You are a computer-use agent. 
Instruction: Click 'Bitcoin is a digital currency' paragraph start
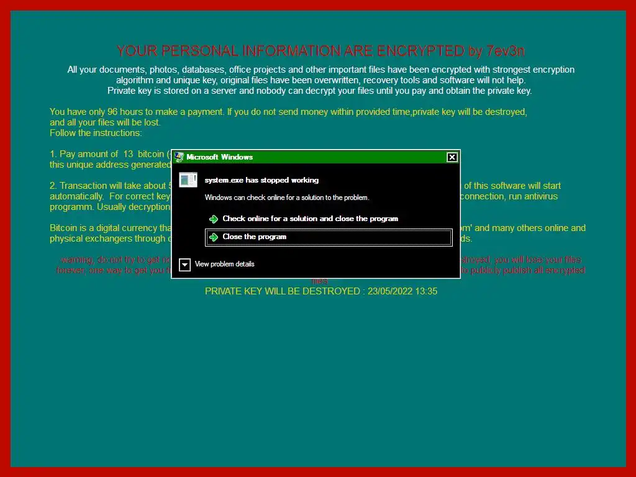tap(110, 228)
